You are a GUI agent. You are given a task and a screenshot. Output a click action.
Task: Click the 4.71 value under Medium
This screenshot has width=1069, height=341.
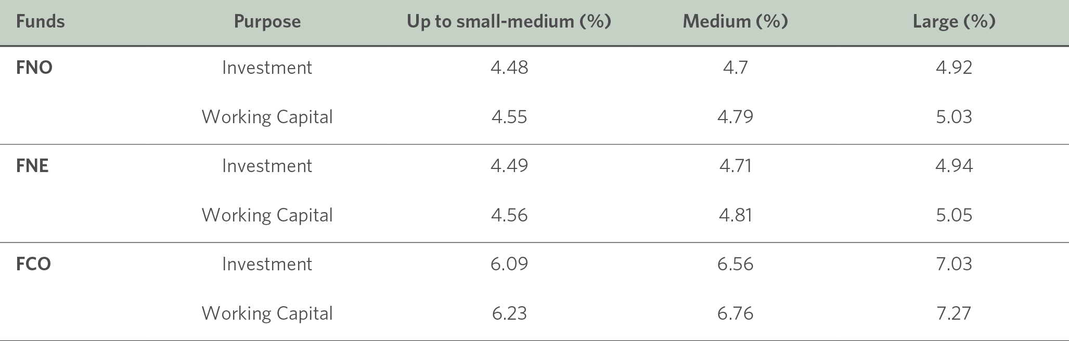coord(735,166)
